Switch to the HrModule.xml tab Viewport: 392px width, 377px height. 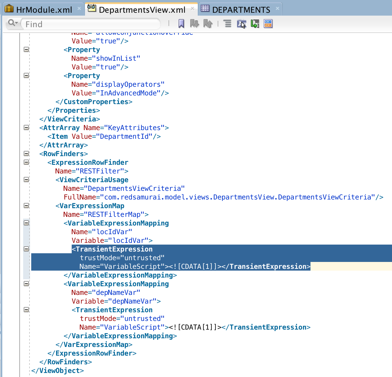coord(44,10)
